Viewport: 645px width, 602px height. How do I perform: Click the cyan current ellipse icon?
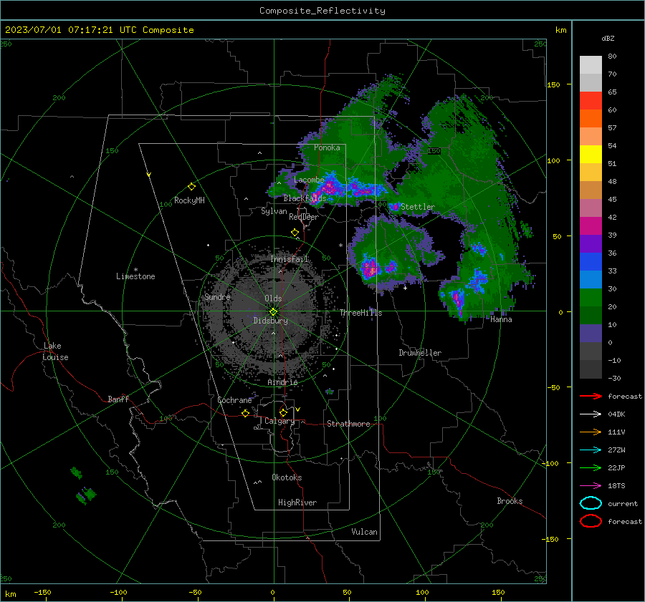point(591,503)
